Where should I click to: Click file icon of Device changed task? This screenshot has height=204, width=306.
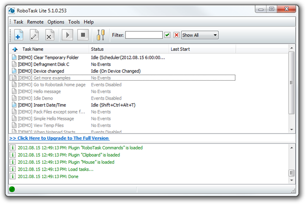(14, 71)
